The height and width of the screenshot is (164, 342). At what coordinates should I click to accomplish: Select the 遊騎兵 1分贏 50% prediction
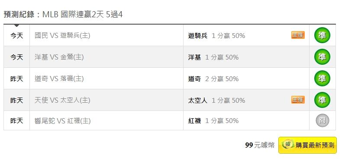coord(216,36)
